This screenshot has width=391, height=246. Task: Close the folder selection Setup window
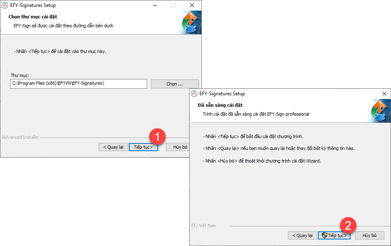click(x=192, y=5)
